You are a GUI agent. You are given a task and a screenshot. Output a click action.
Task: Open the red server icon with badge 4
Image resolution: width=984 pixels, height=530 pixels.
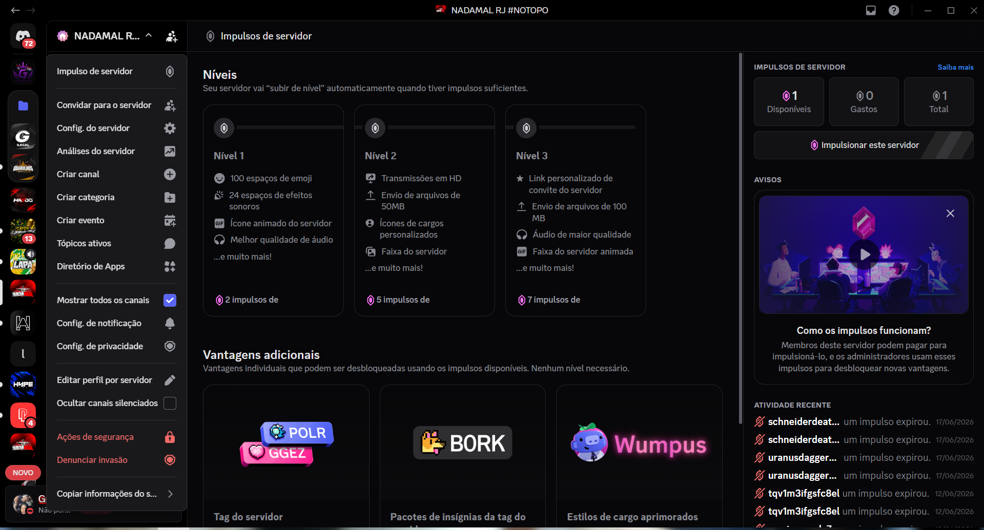pyautogui.click(x=23, y=415)
